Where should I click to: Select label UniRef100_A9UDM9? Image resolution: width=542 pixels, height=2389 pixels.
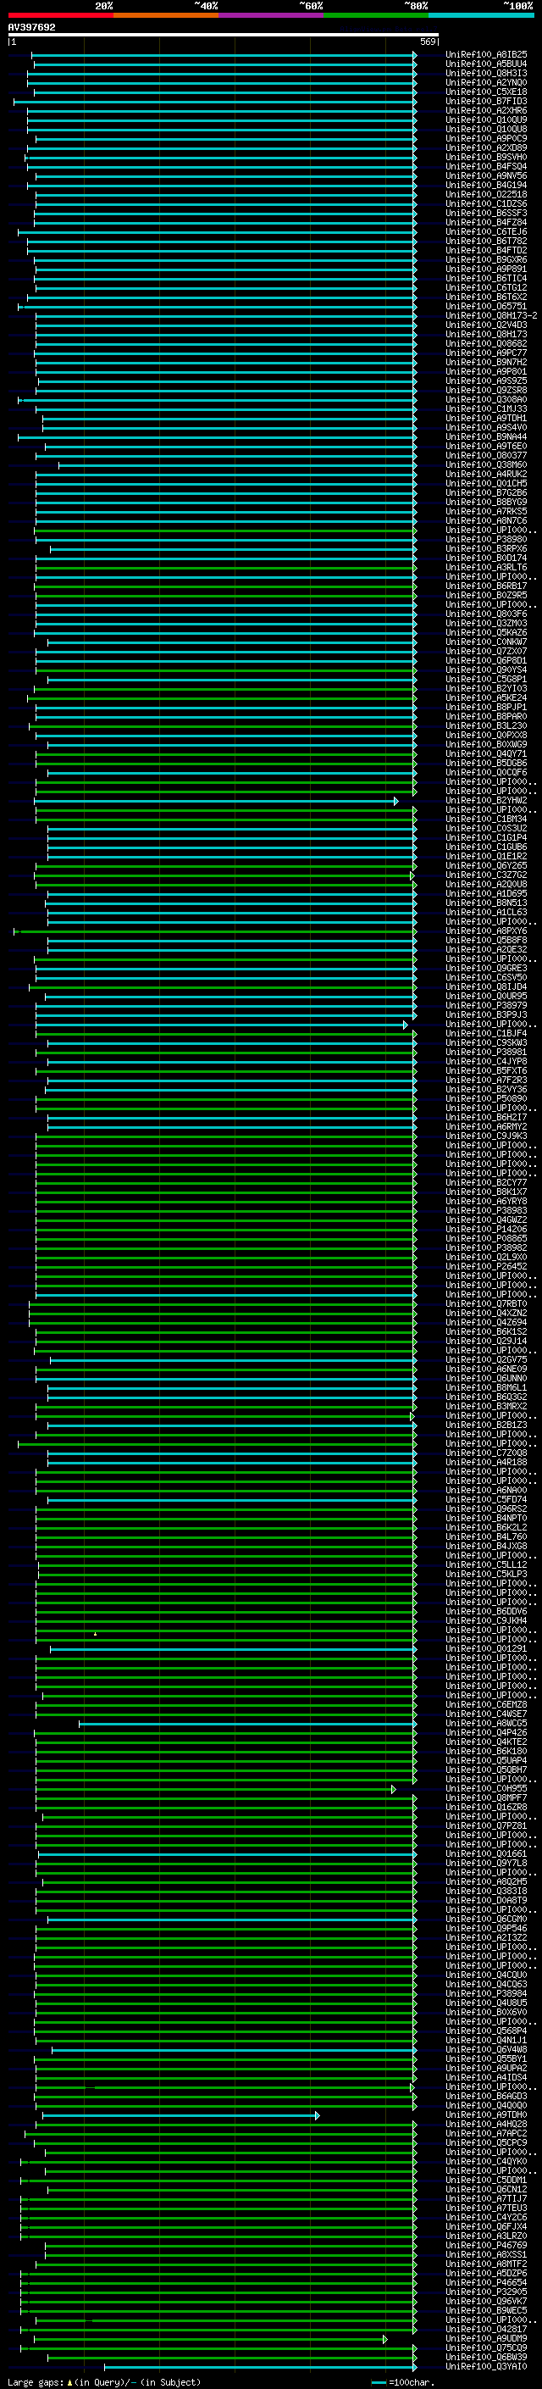[x=486, y=2338]
